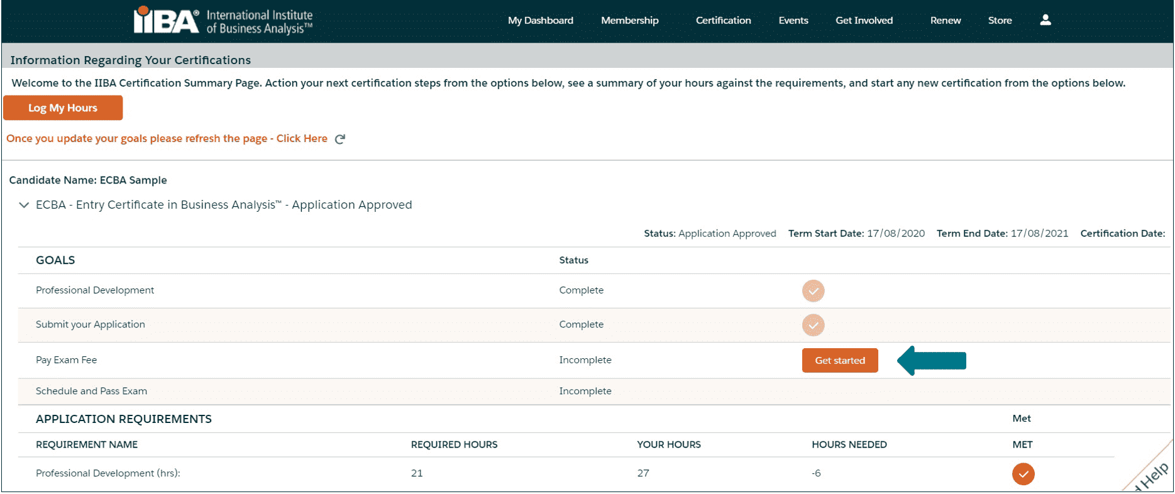This screenshot has height=494, width=1175.
Task: Click the APPLICATION REQUIREMENTS heading
Action: tap(124, 419)
